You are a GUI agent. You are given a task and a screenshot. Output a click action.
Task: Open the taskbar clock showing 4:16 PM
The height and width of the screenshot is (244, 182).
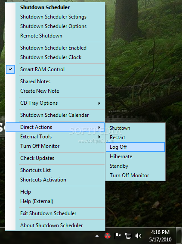(160, 236)
